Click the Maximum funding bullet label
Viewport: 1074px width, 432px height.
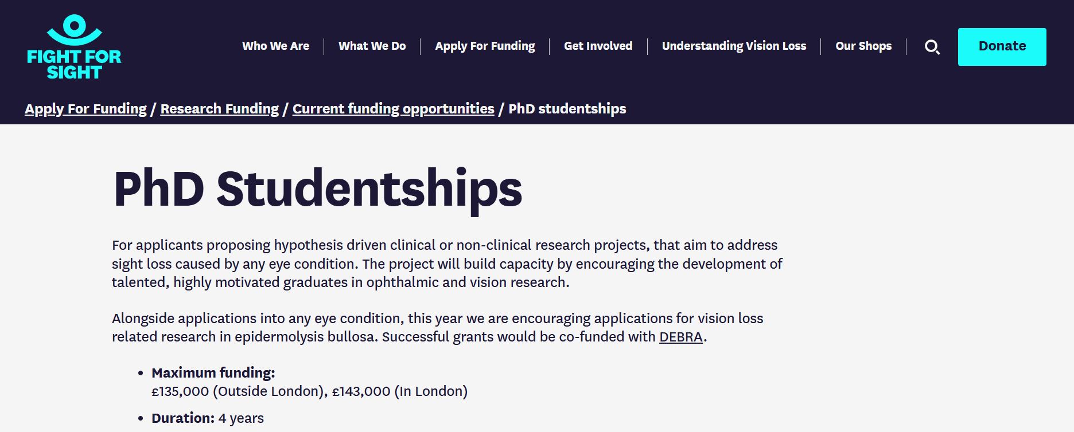213,373
